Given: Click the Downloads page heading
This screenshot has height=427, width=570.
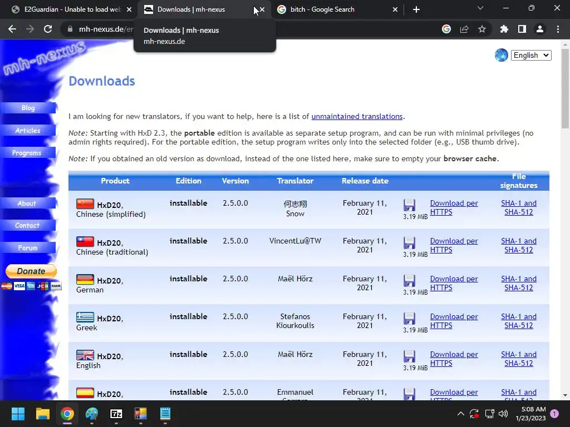Looking at the screenshot, I should [x=102, y=81].
